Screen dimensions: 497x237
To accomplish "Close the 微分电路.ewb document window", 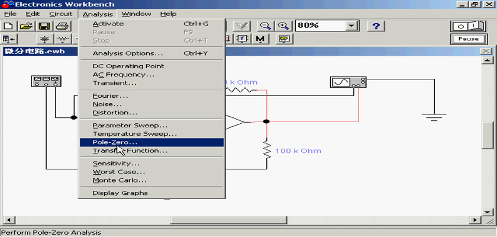I will coord(486,51).
